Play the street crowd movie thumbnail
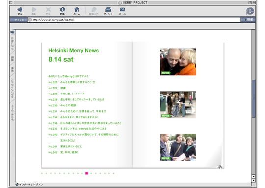 (178, 105)
